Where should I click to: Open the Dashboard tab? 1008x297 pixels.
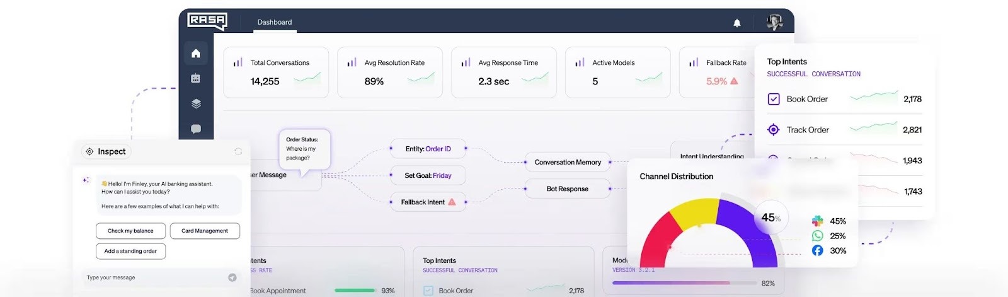pos(275,22)
